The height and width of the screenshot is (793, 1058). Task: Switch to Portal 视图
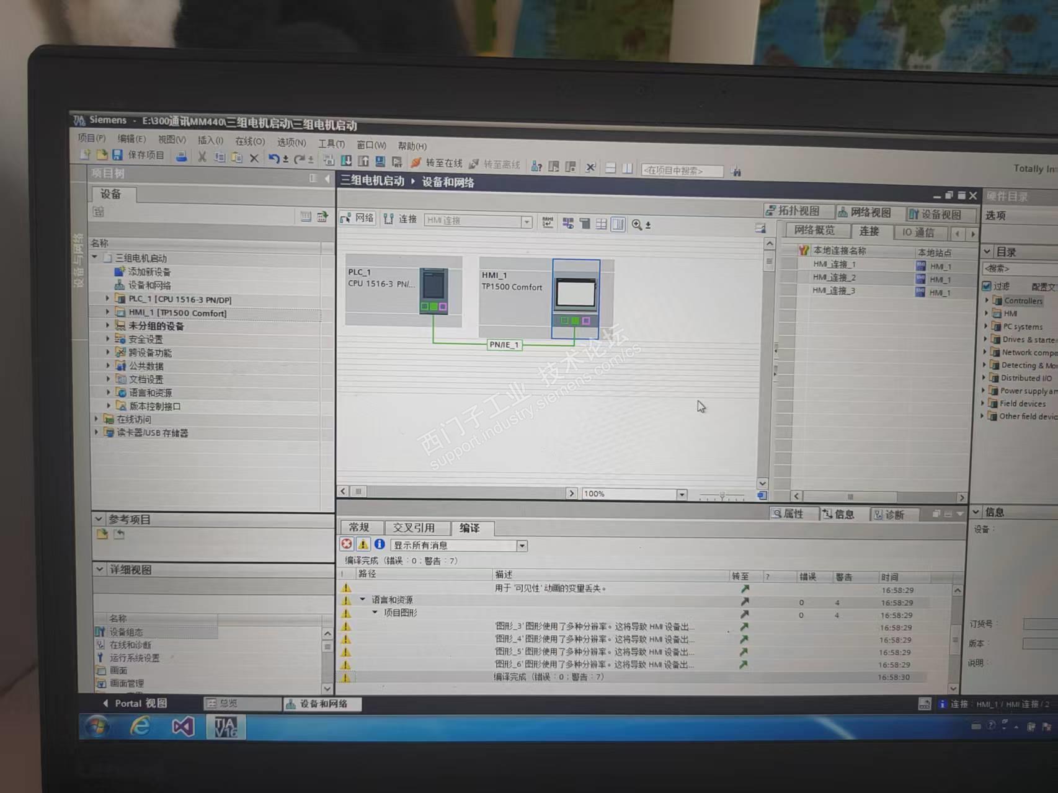[135, 703]
